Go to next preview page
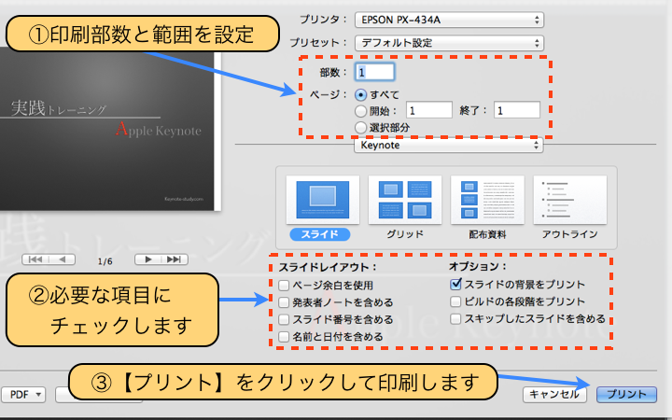The width and height of the screenshot is (672, 420). (147, 259)
